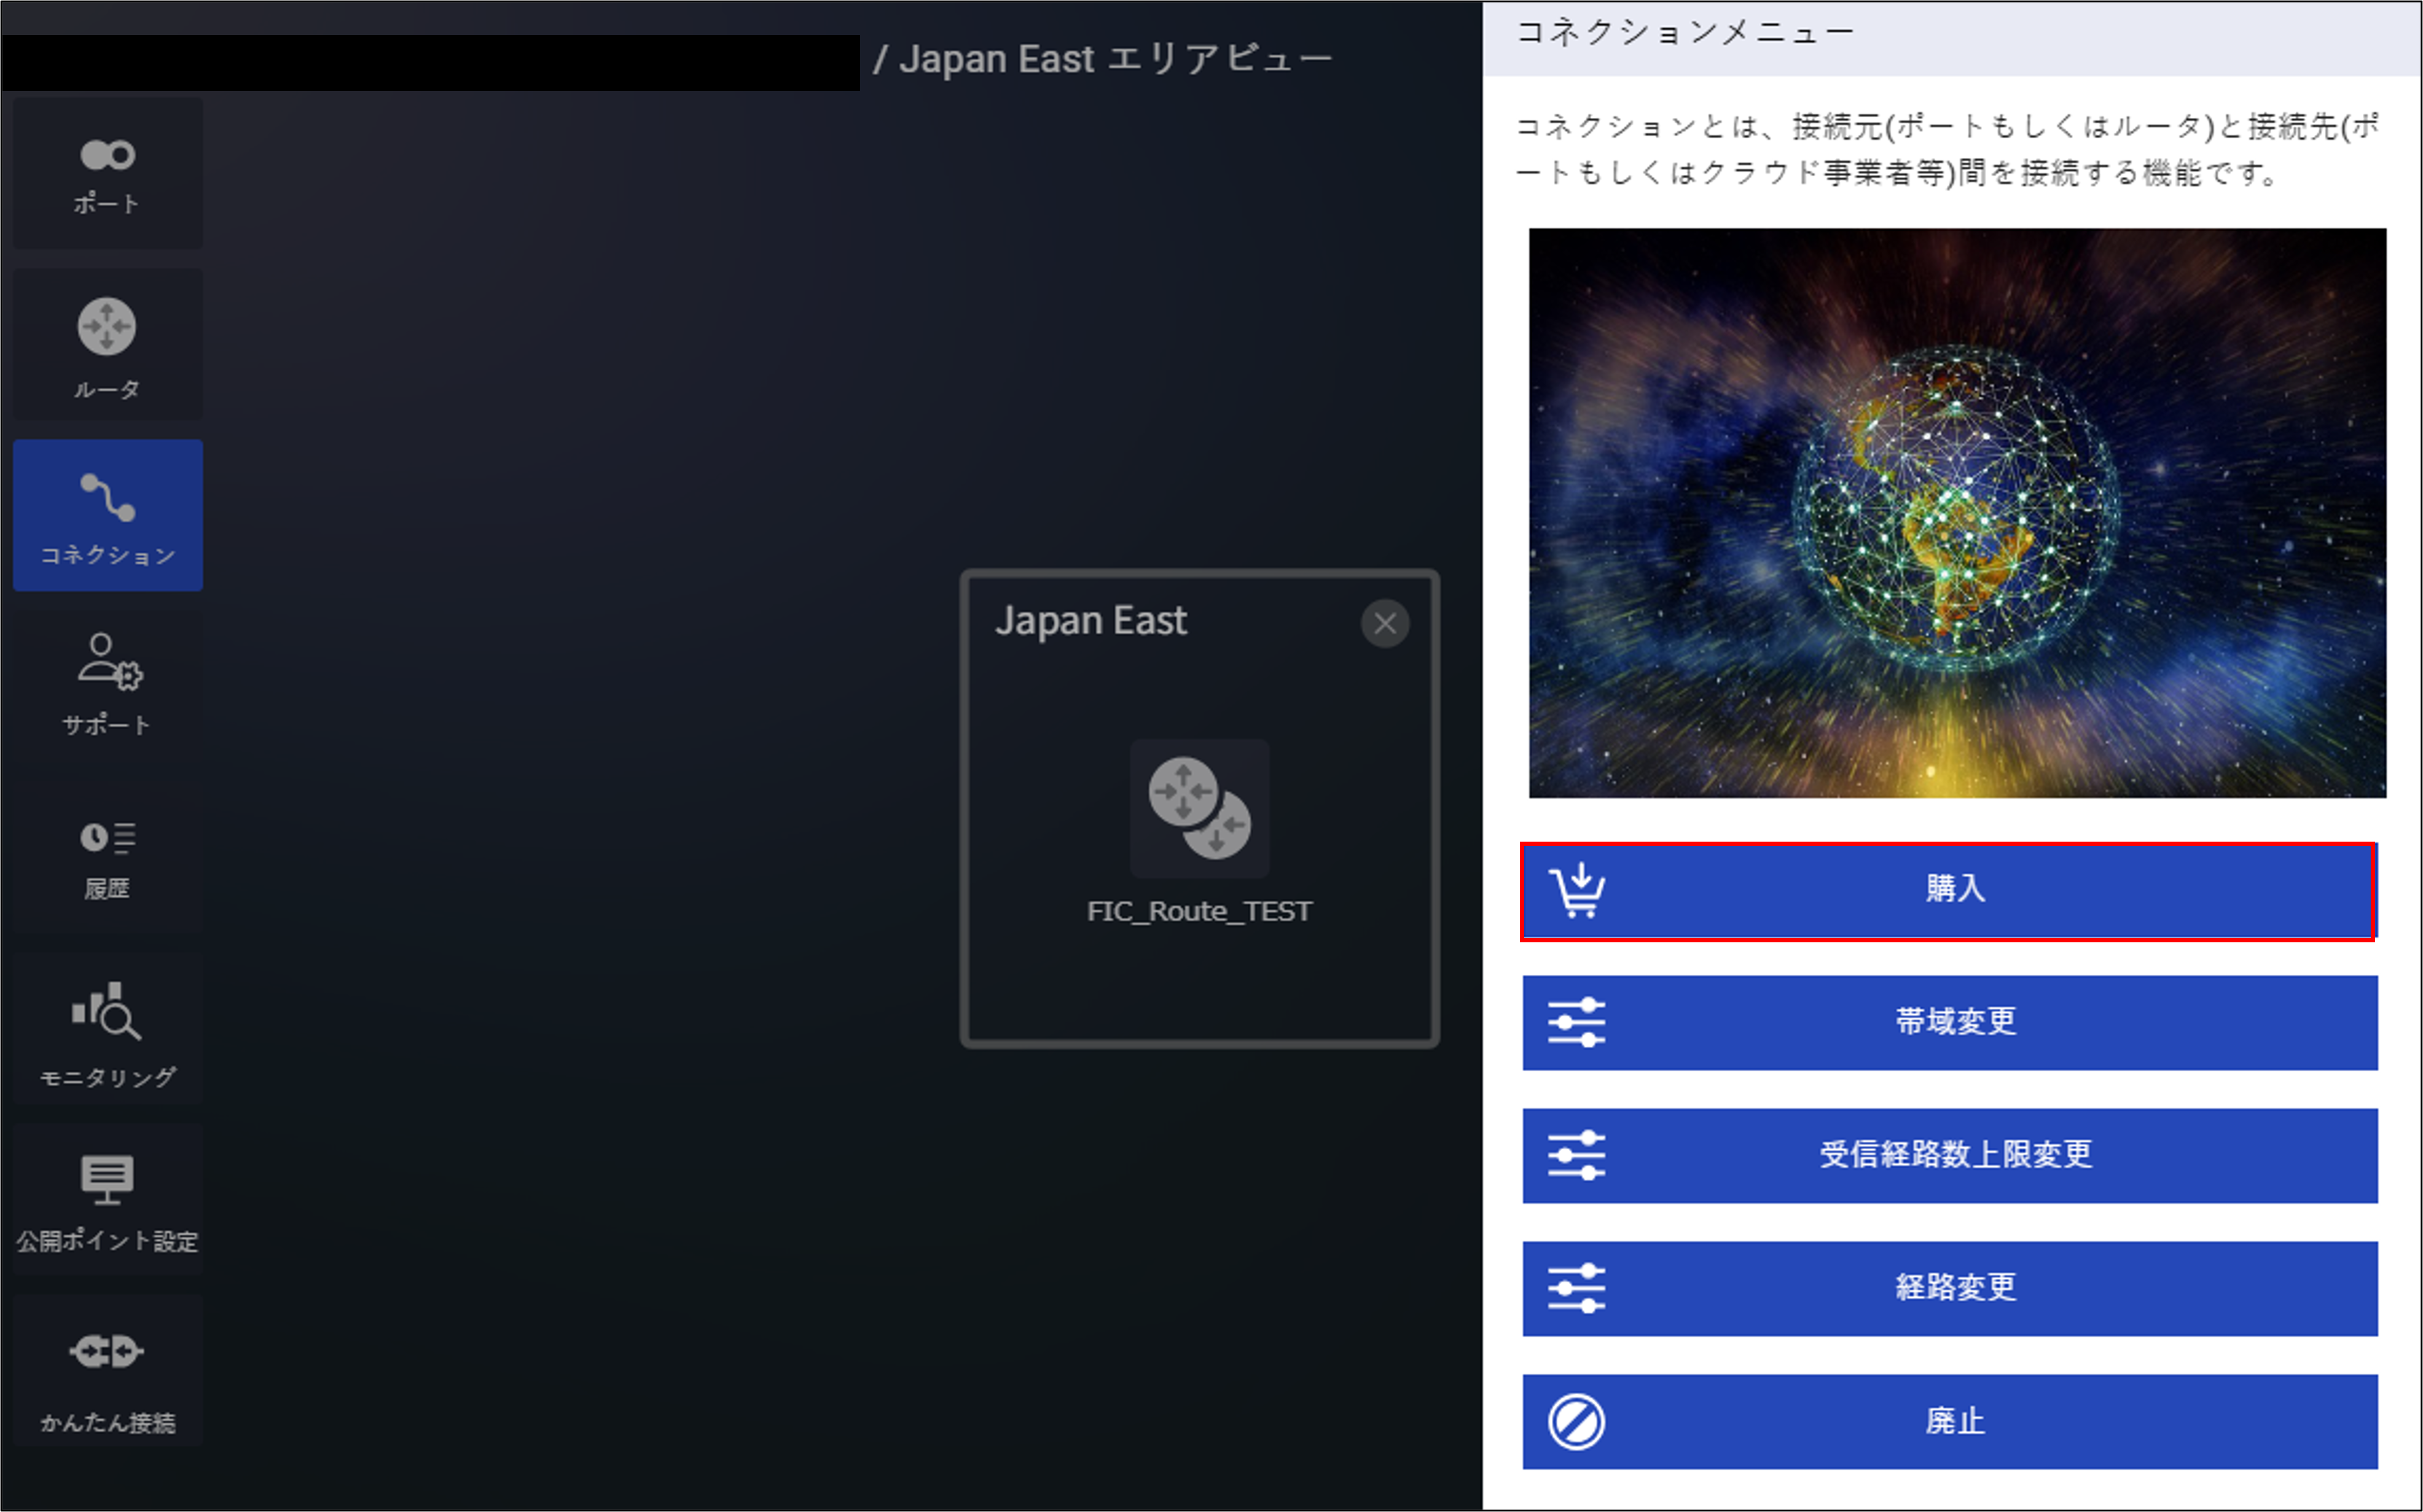This screenshot has height=1512, width=2423.
Task: Click the 購入 purchase button
Action: point(1949,891)
